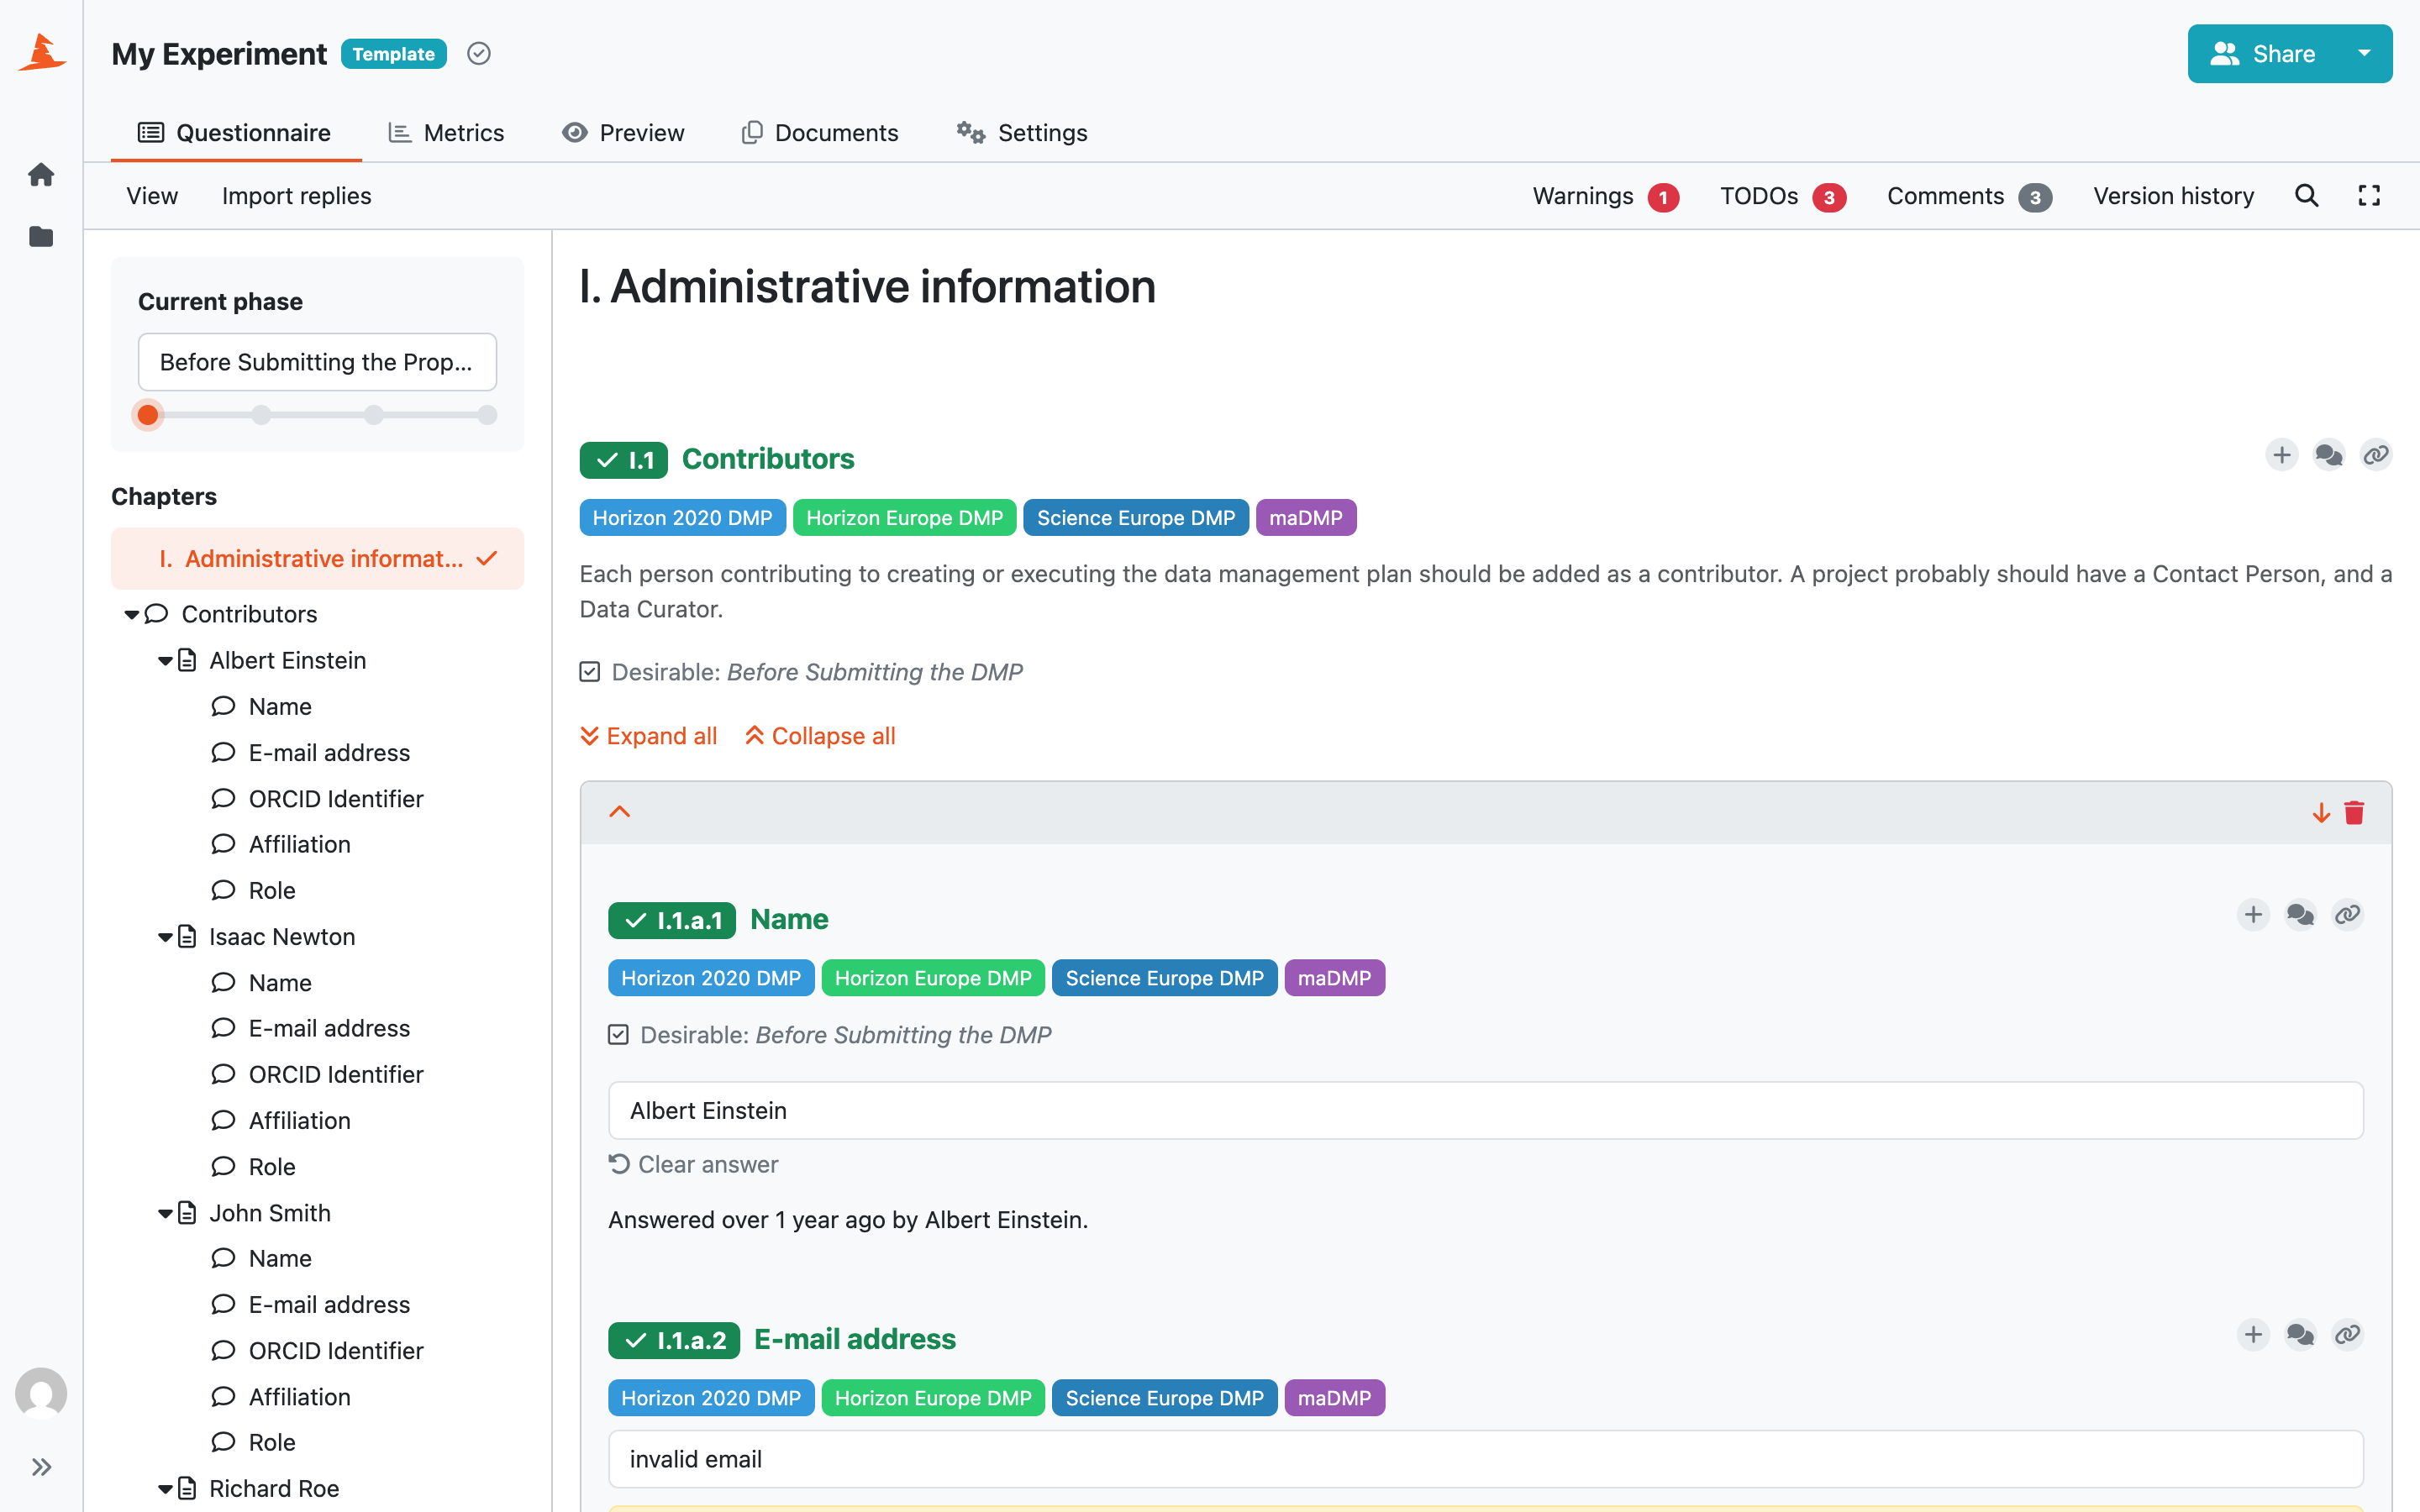Open the Share button dropdown arrow
2420x1512 pixels.
coord(2364,54)
